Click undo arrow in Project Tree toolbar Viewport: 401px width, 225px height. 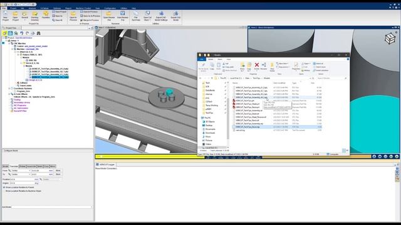click(22, 33)
